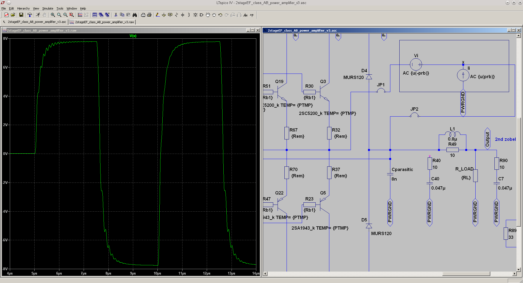Select the Capacitor placement tool
The image size is (523, 283).
(183, 15)
